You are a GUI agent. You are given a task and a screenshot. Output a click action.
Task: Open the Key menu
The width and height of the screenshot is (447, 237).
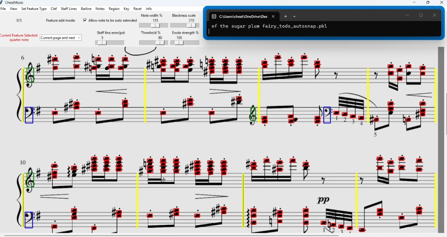click(x=127, y=9)
